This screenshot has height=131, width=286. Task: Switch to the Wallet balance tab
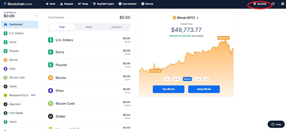[x=89, y=27]
